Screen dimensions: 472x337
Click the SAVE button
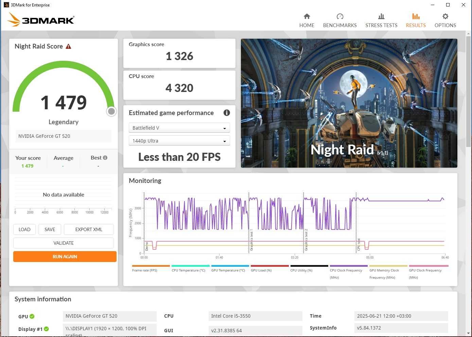[50, 229]
